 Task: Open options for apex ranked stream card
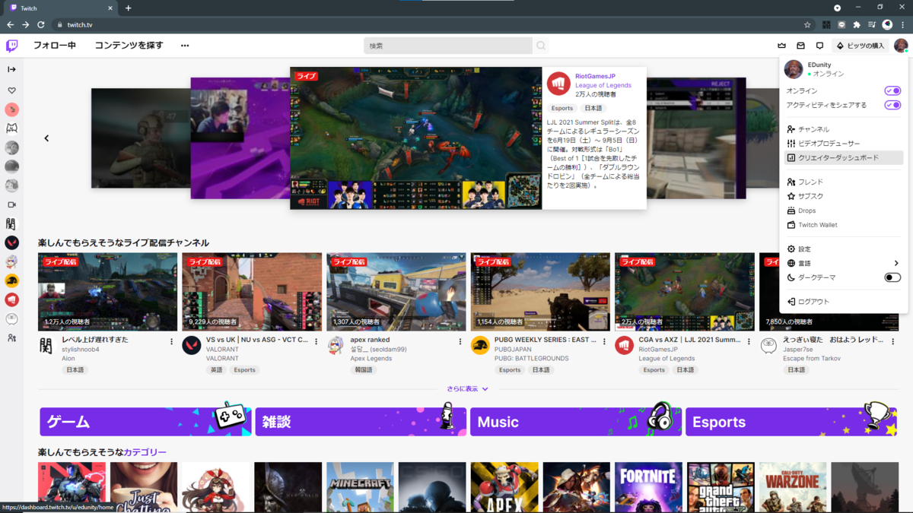(x=460, y=342)
